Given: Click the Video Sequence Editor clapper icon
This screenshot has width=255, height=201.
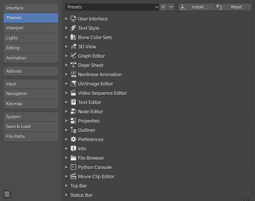Looking at the screenshot, I should [73, 93].
